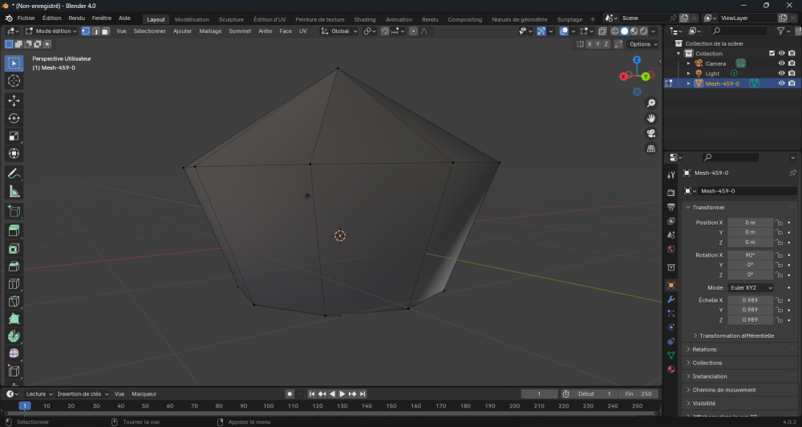Open the Options dropdown
The width and height of the screenshot is (802, 427).
pos(643,44)
